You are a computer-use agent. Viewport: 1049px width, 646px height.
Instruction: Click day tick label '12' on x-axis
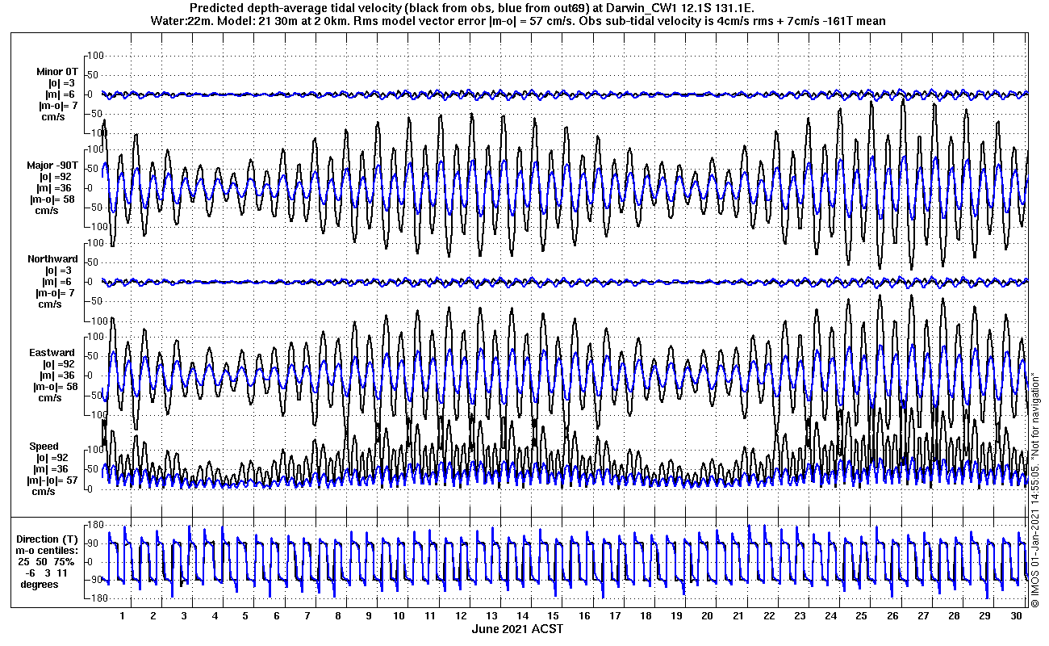pos(462,616)
